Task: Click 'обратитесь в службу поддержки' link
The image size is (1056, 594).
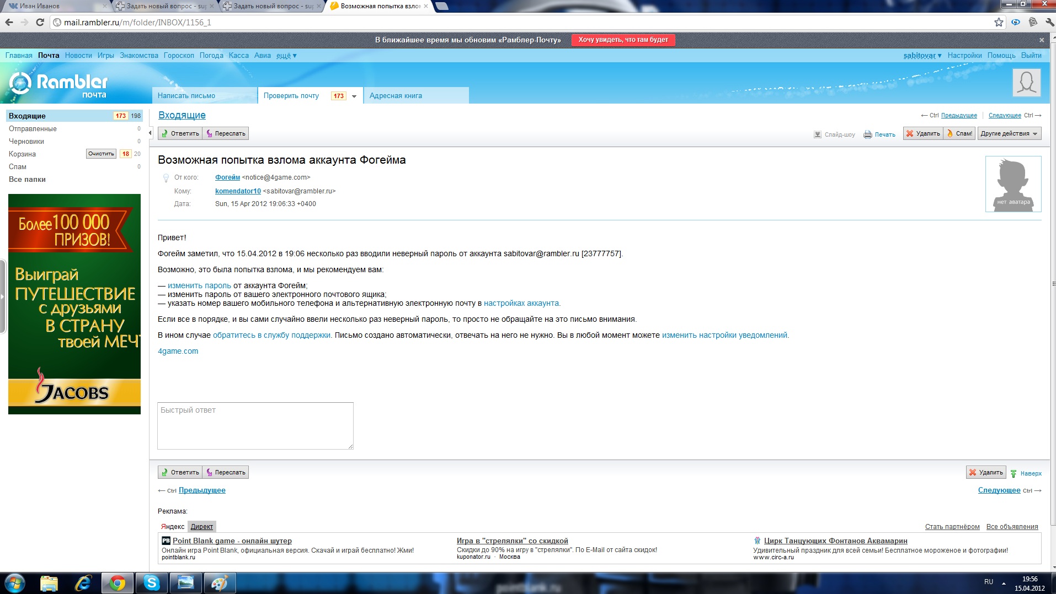Action: (x=271, y=335)
